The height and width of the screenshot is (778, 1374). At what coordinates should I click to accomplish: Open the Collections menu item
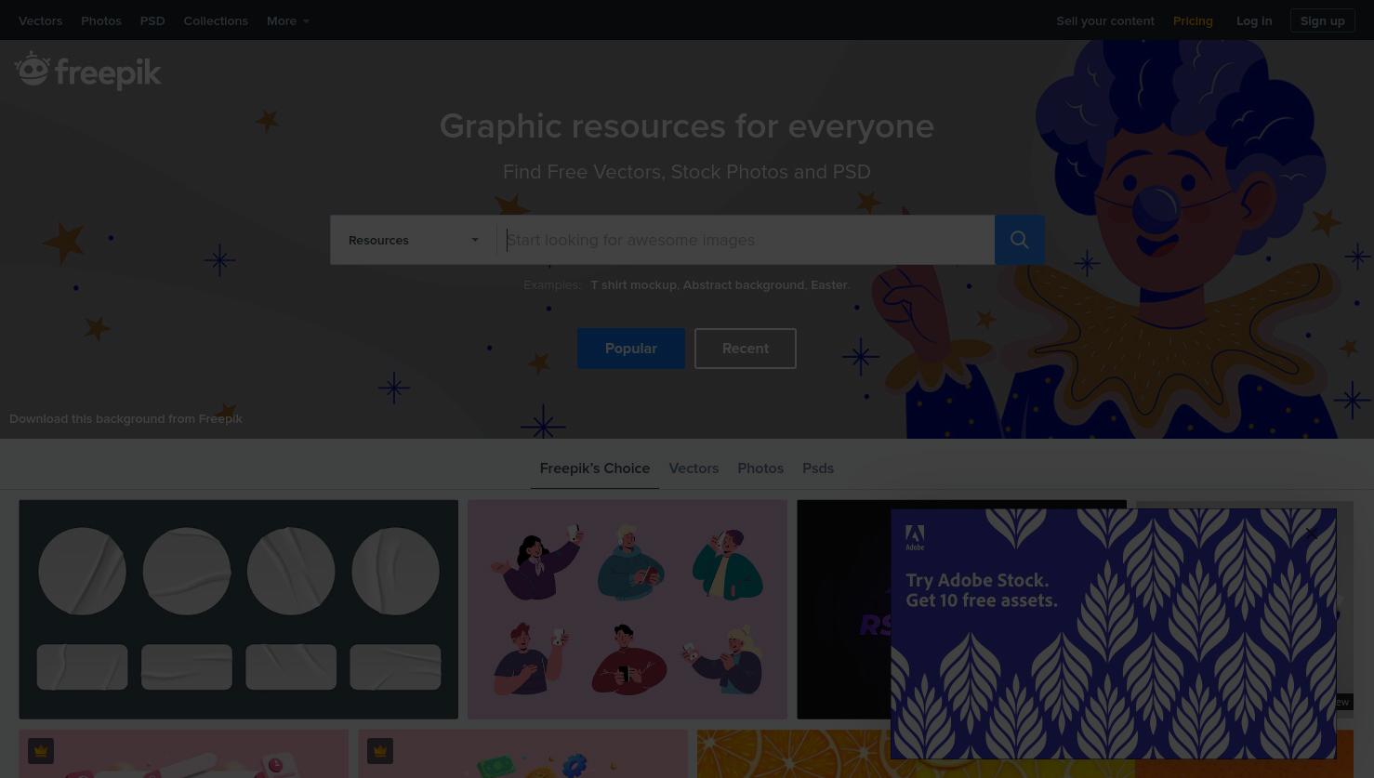point(216,20)
